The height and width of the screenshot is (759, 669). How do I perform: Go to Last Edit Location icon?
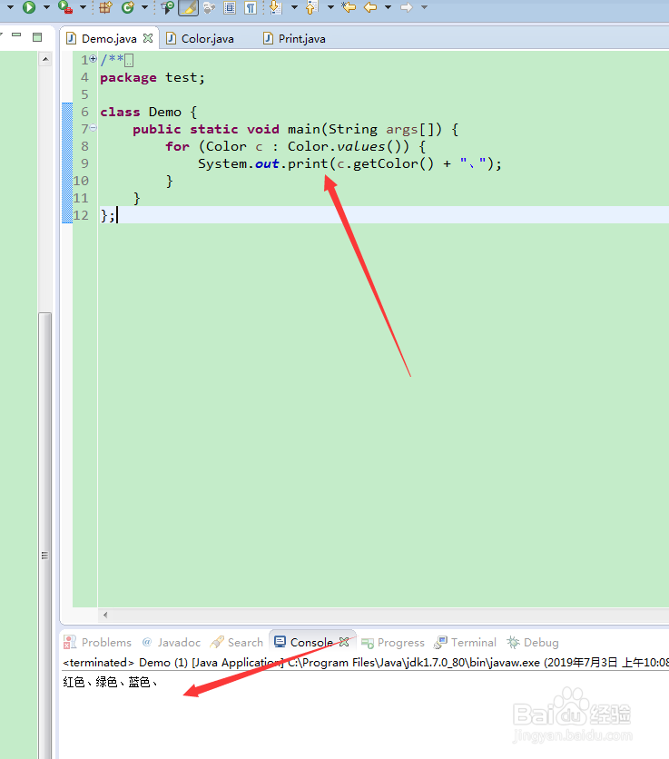coord(349,7)
